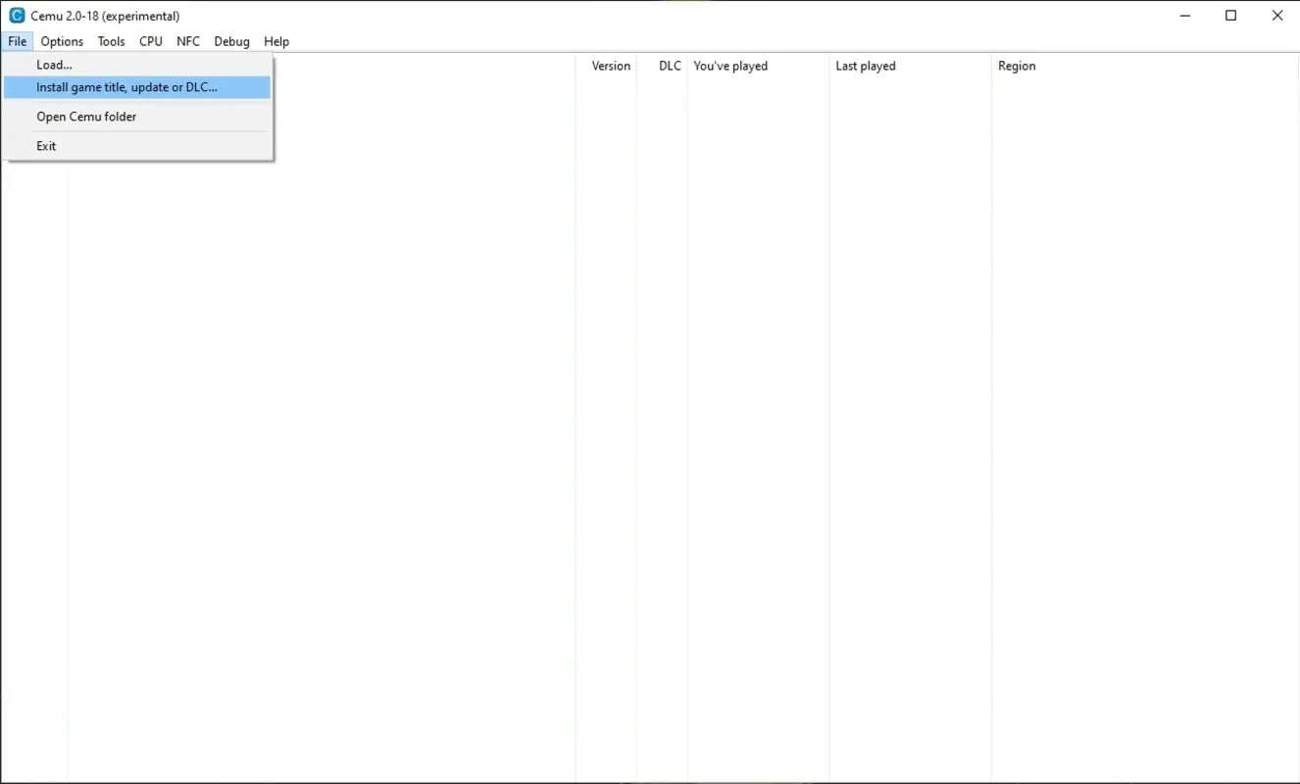This screenshot has width=1300, height=784.
Task: Click the You've played column header
Action: click(729, 66)
